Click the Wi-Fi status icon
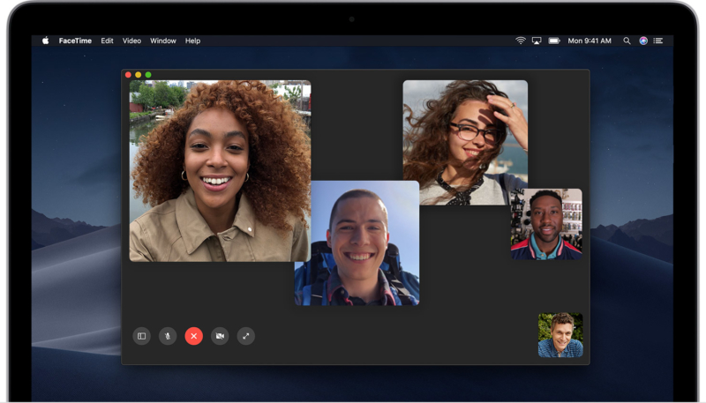Image resolution: width=706 pixels, height=403 pixels. pyautogui.click(x=521, y=41)
